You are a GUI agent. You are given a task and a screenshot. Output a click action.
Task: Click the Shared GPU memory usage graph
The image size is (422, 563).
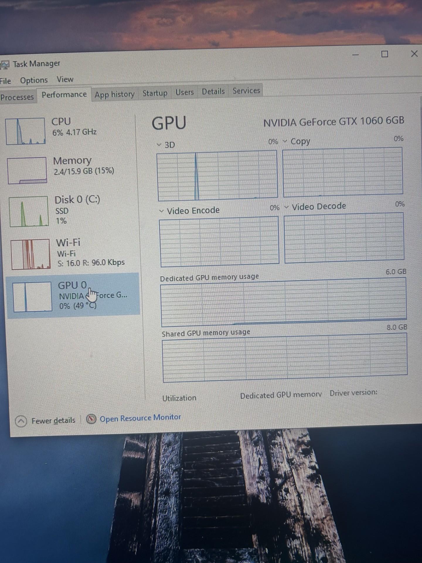[285, 357]
